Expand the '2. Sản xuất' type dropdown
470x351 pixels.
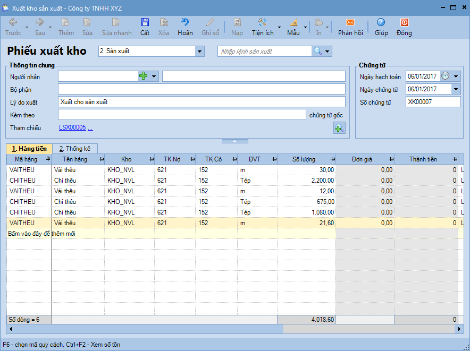coord(200,51)
